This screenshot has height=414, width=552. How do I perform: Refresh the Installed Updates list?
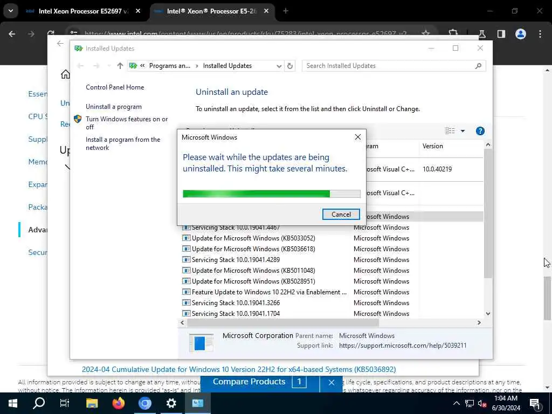click(289, 66)
